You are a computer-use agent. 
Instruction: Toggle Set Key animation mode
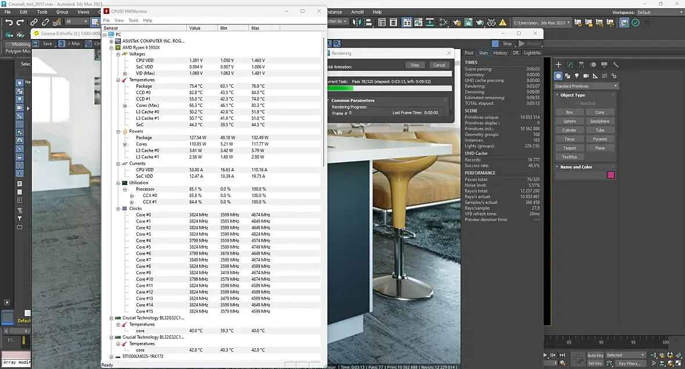(x=595, y=363)
